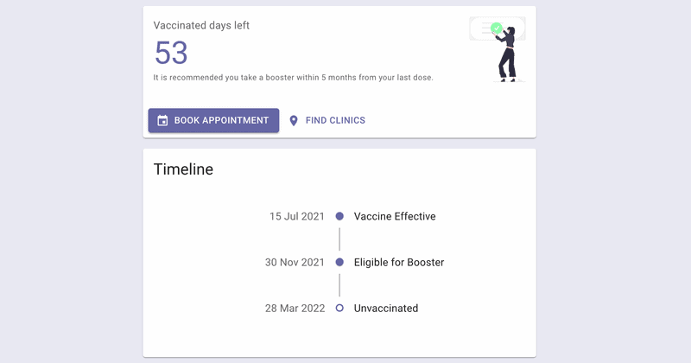The height and width of the screenshot is (363, 691).
Task: Click the 28 Mar 2022 date
Action: point(295,308)
